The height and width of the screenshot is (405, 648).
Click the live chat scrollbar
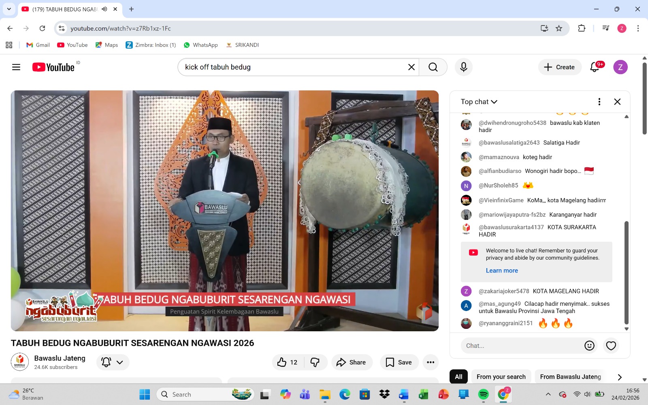coord(627,272)
